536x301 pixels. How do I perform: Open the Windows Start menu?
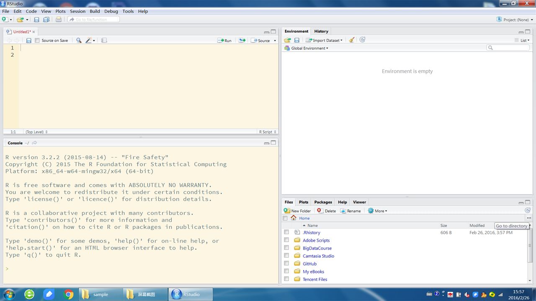coord(9,294)
